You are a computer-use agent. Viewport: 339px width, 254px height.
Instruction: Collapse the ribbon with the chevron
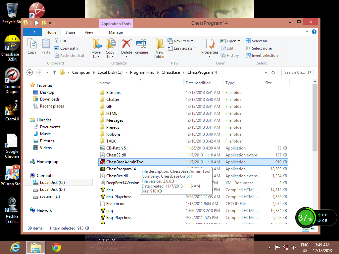(x=307, y=32)
